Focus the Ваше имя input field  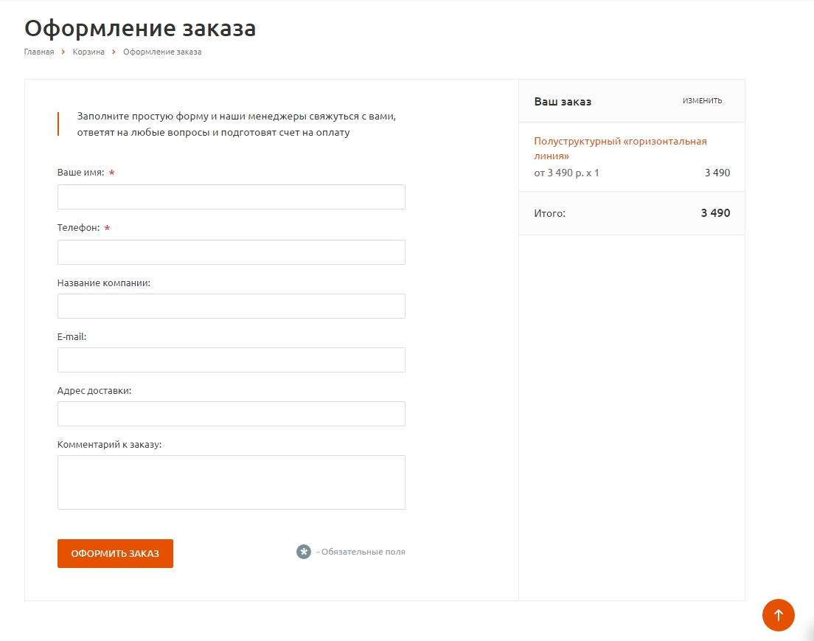232,197
